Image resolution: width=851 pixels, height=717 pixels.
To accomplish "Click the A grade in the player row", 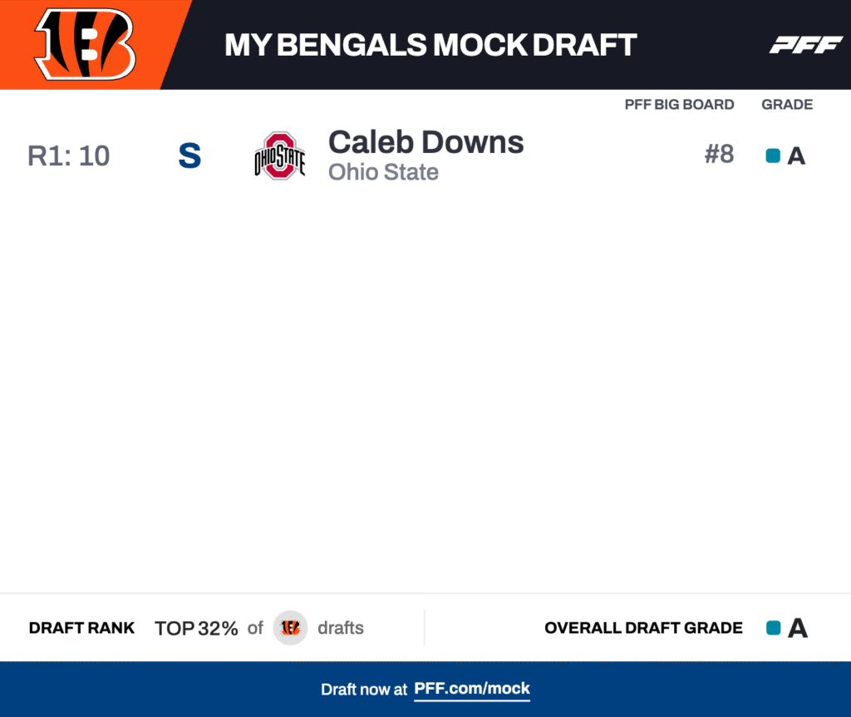I will pyautogui.click(x=796, y=156).
